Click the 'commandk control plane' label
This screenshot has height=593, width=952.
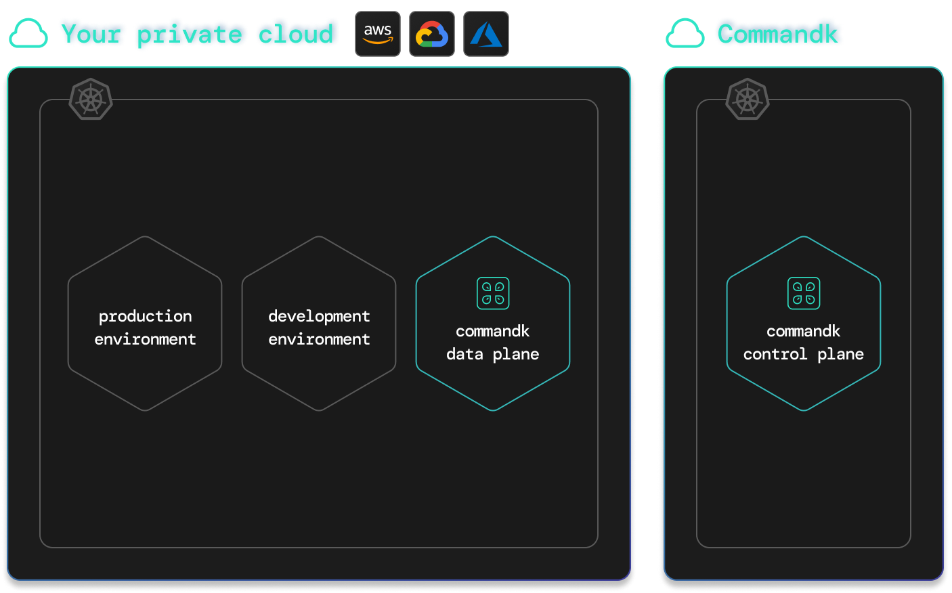(804, 343)
